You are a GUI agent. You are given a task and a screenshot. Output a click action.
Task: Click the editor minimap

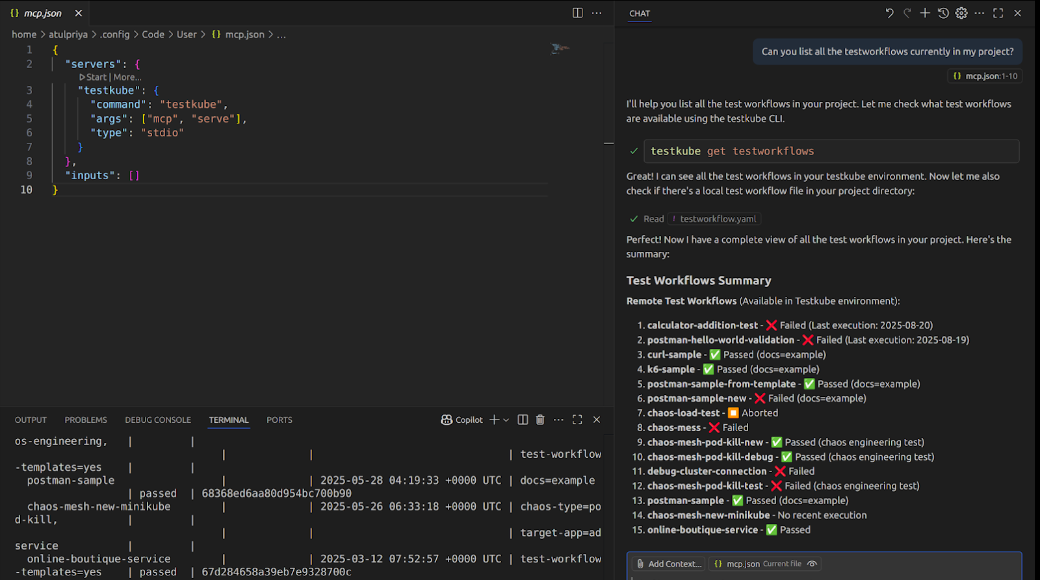560,49
